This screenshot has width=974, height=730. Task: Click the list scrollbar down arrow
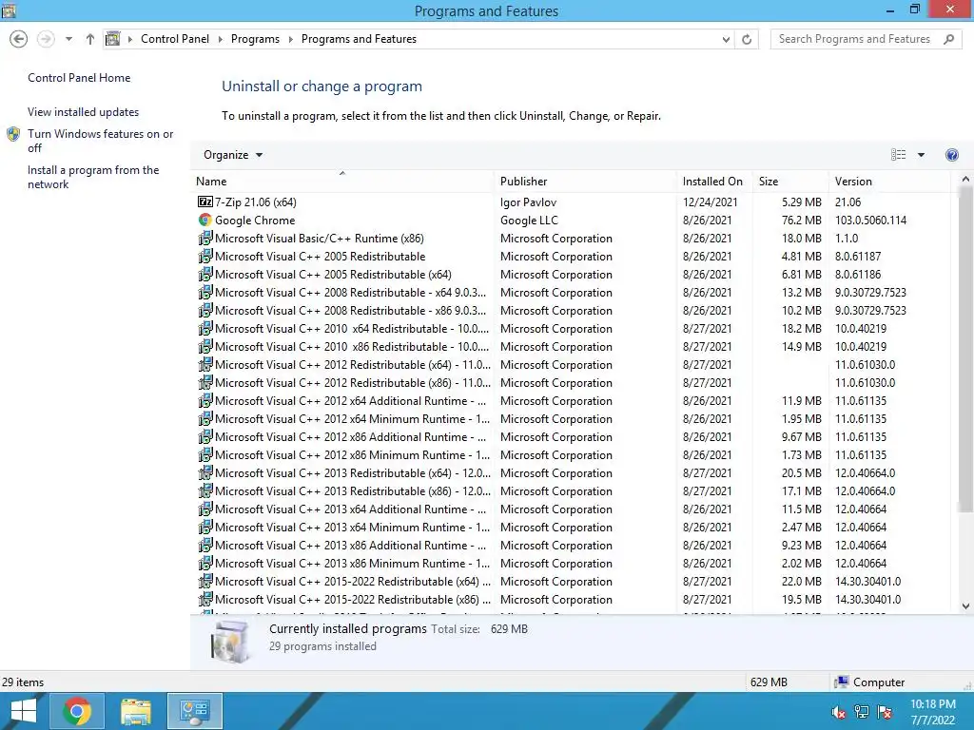(x=965, y=606)
